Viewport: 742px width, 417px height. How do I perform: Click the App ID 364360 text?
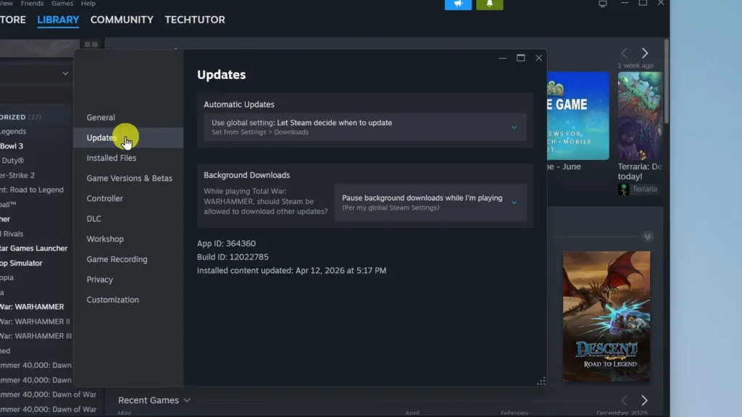point(226,243)
